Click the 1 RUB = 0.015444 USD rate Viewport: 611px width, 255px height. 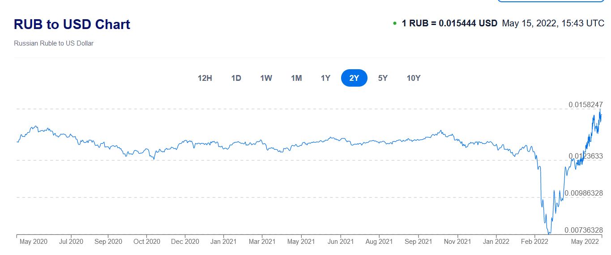point(449,23)
